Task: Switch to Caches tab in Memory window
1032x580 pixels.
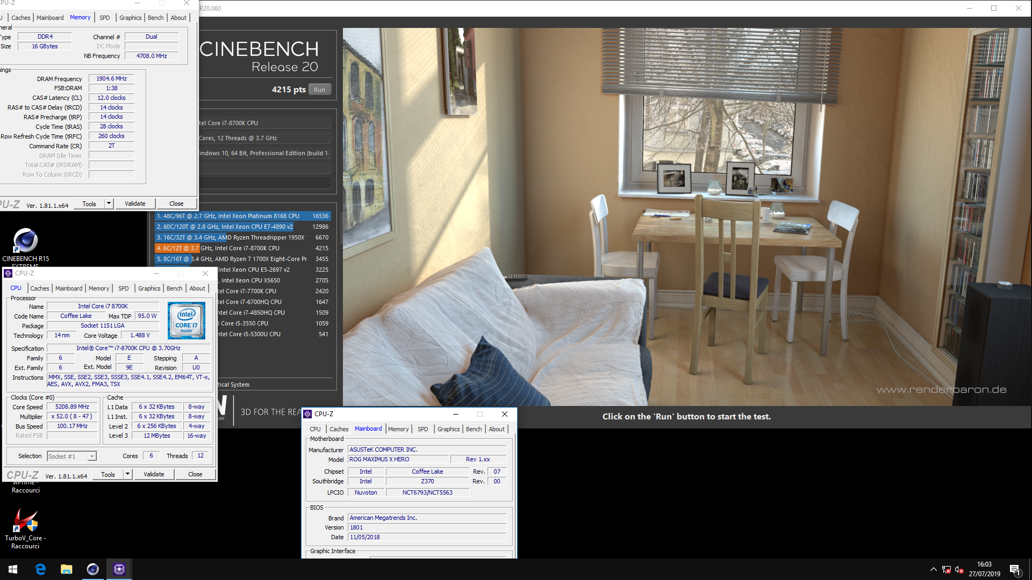Action: click(x=20, y=18)
